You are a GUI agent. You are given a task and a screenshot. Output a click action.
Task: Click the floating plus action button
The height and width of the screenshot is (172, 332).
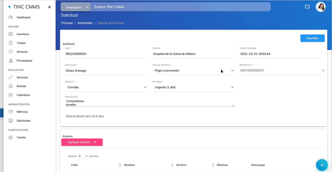coord(322,165)
